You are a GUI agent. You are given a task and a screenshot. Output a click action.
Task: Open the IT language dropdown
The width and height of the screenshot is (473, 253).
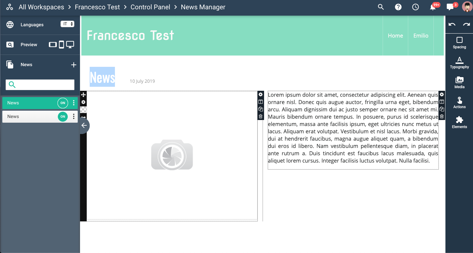click(x=67, y=24)
